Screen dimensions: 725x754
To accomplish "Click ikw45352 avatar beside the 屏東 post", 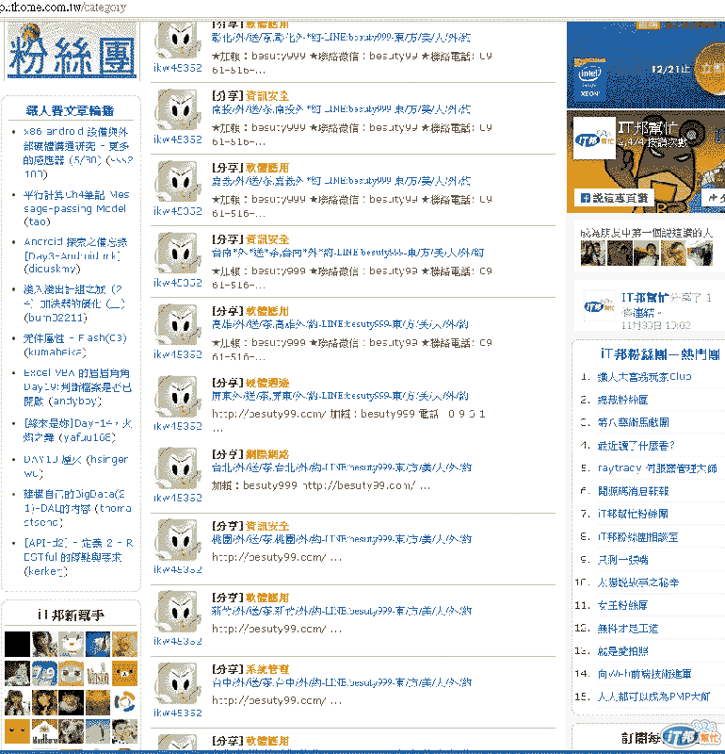I will point(178,397).
